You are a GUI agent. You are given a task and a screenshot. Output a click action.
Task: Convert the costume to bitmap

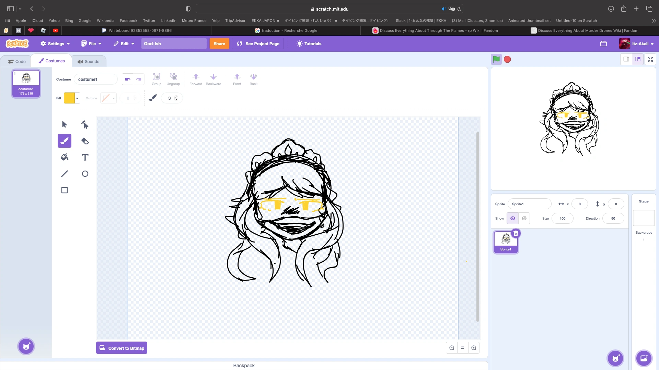[121, 348]
